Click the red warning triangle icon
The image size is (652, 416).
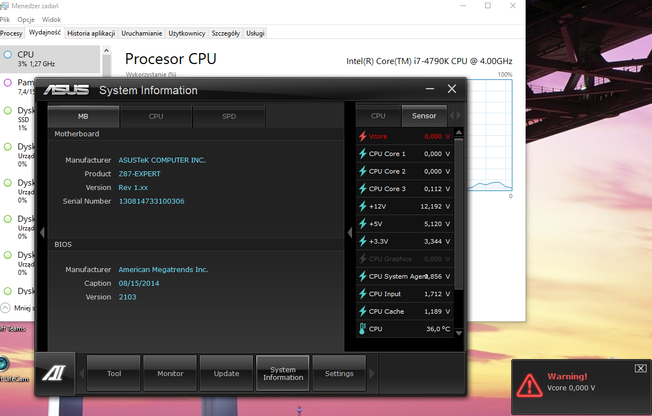coord(529,385)
